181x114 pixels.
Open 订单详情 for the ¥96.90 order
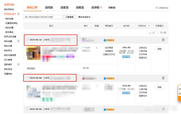pos(143,51)
